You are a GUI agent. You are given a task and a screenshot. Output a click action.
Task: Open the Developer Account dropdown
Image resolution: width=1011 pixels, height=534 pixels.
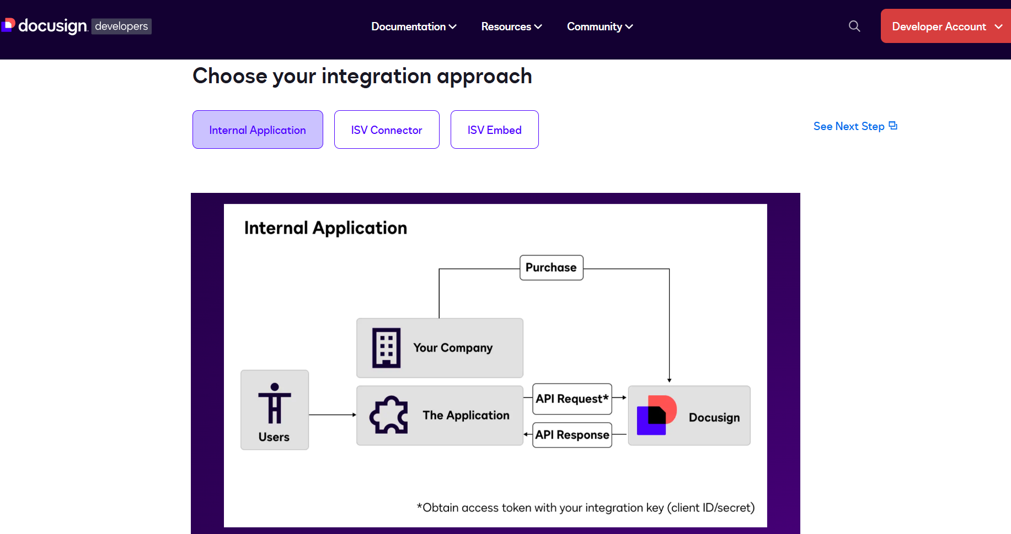pos(946,26)
